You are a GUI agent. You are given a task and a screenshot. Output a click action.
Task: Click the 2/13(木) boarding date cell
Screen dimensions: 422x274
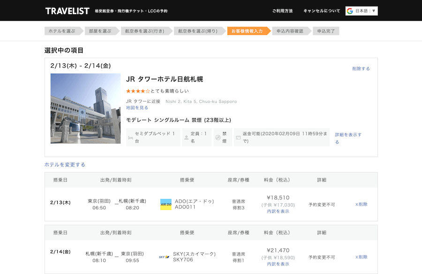60,203
